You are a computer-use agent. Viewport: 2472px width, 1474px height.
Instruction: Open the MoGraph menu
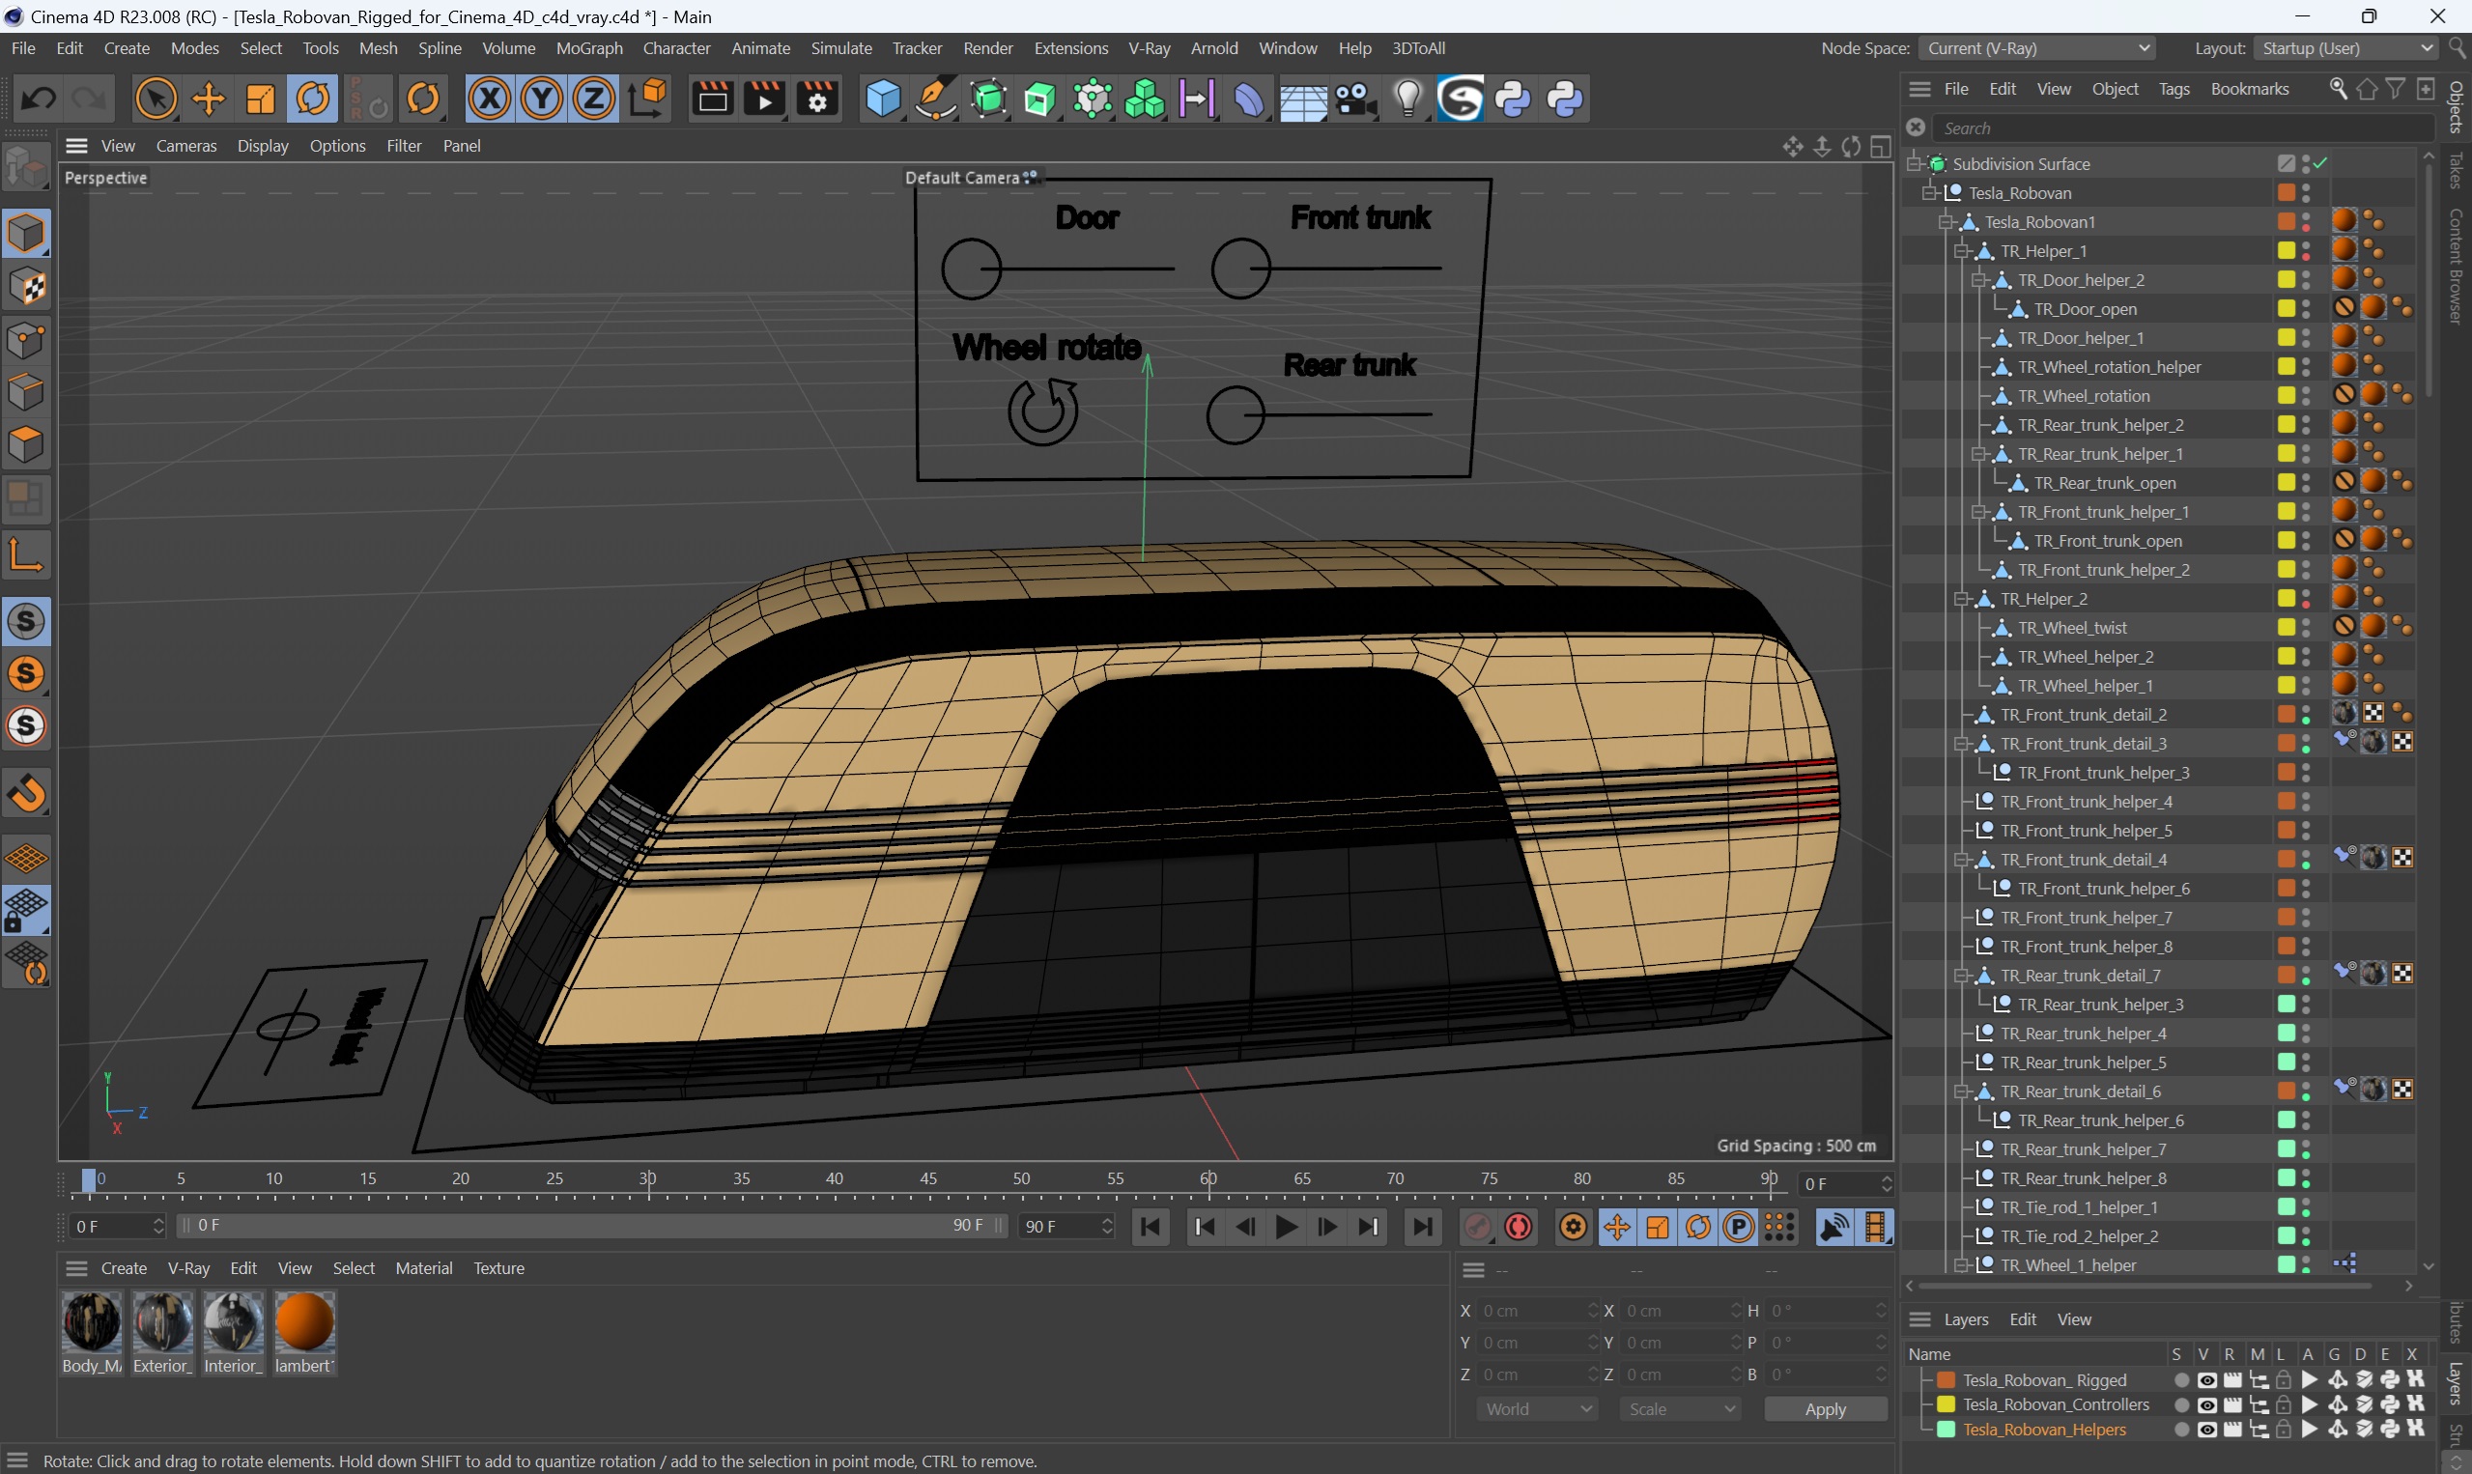pyautogui.click(x=589, y=48)
